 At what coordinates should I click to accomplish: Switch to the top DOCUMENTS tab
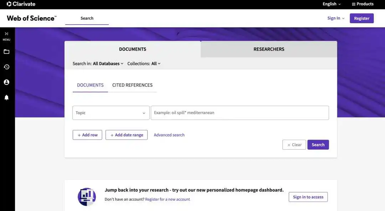pyautogui.click(x=133, y=49)
